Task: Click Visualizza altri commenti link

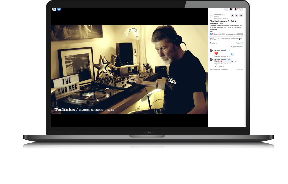Action: 219,70
